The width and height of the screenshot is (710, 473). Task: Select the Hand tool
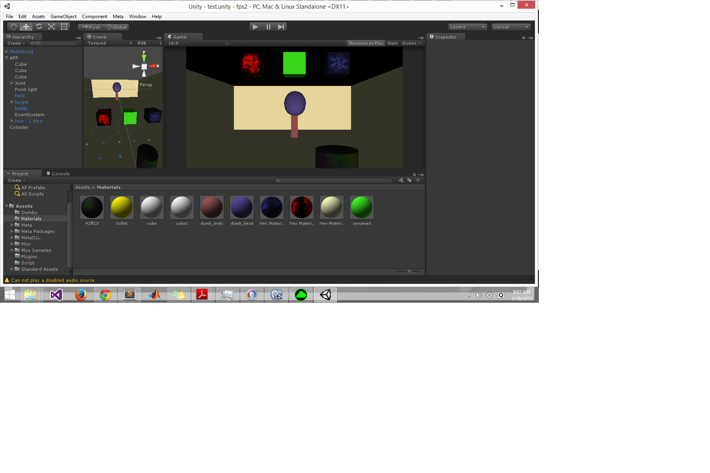click(13, 27)
